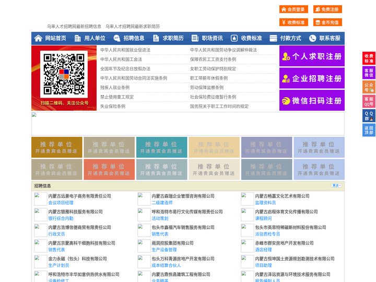The image size is (376, 282).
Task: Open the 全国年节及纪念日放假办法 link
Action: (x=125, y=68)
